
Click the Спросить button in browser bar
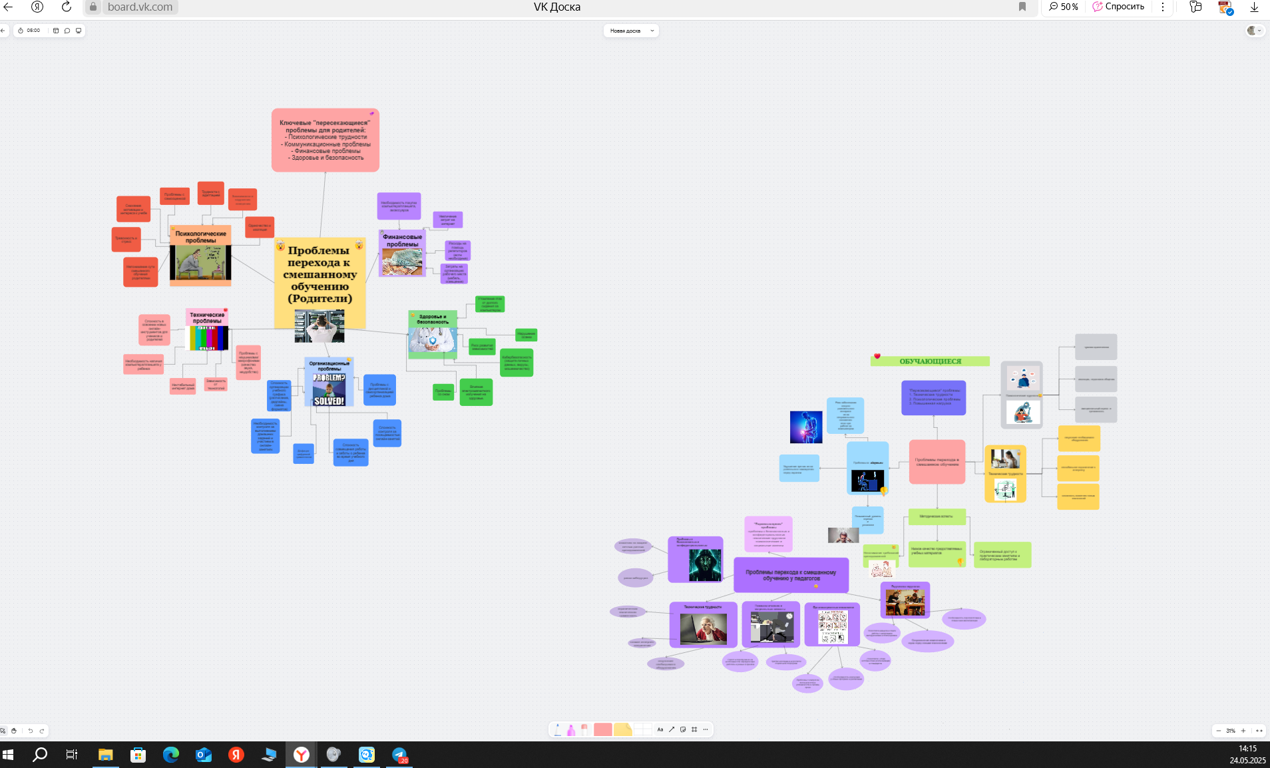point(1118,7)
